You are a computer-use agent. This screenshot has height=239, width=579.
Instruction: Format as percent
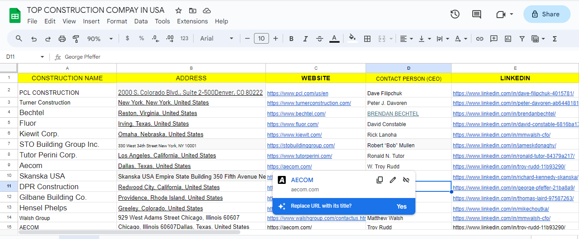[142, 38]
